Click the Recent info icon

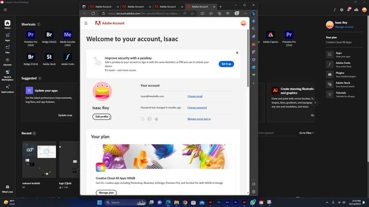pos(34,133)
